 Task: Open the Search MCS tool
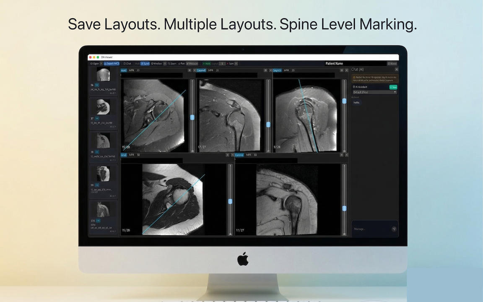[112, 63]
